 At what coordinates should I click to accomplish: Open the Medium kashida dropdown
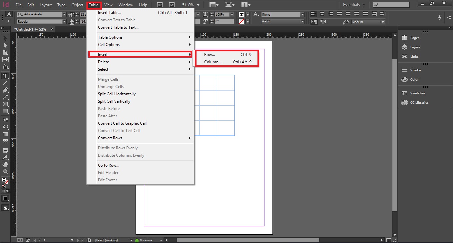383,22
